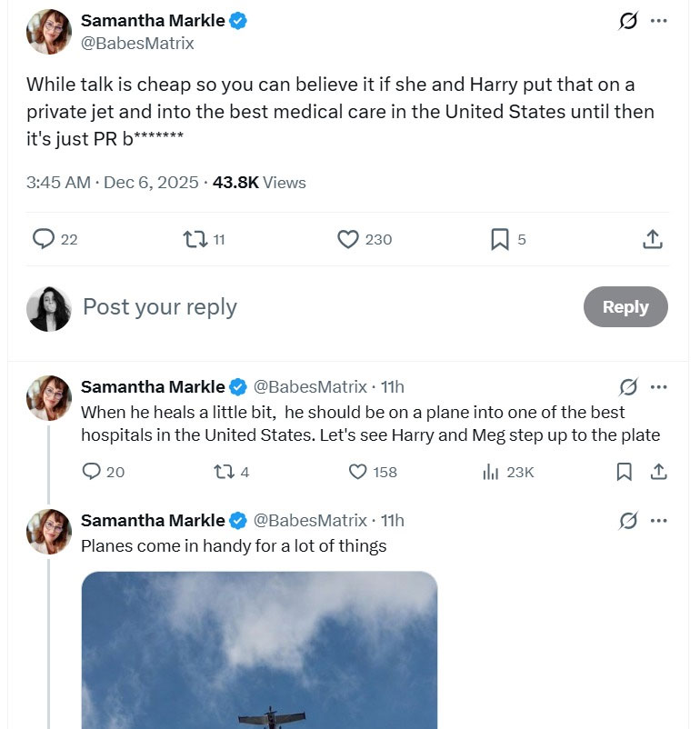This screenshot has width=700, height=729.
Task: Open three-dot menu on 'Planes come in handy' reply
Action: point(659,521)
